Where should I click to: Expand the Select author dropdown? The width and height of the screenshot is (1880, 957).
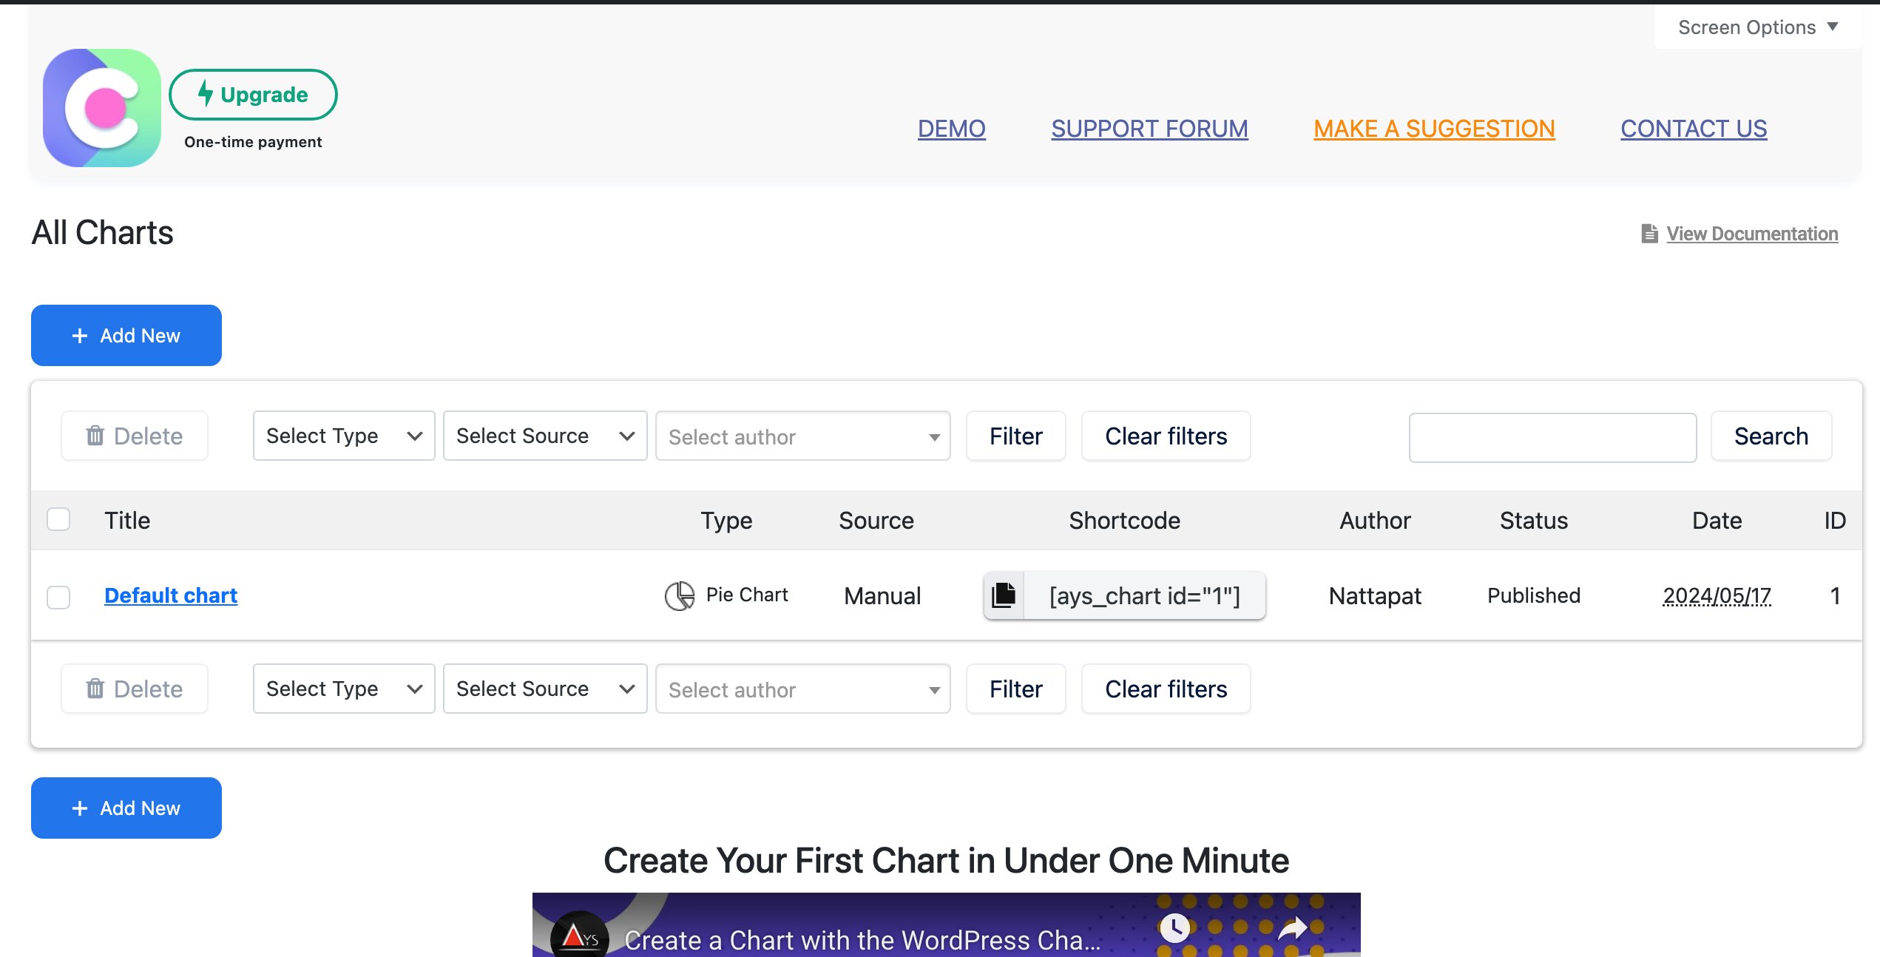[802, 436]
